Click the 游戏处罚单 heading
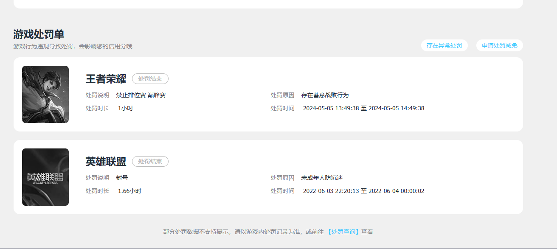The height and width of the screenshot is (249, 557). pos(39,34)
